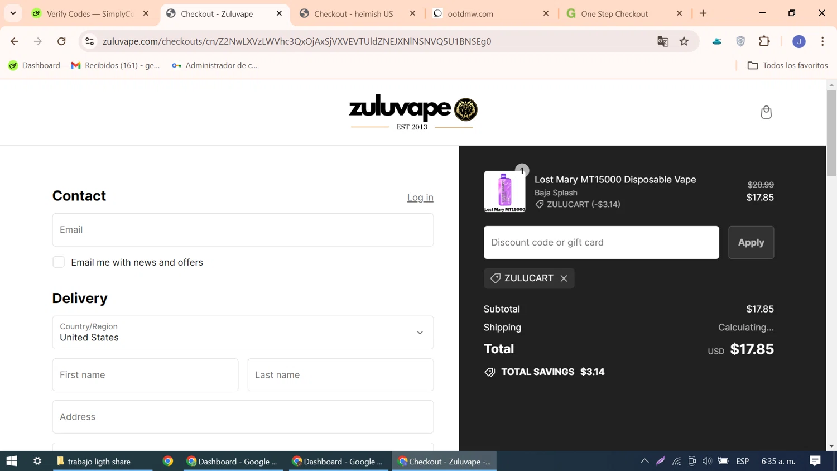The height and width of the screenshot is (471, 837).
Task: Reload the current page
Action: [x=61, y=41]
